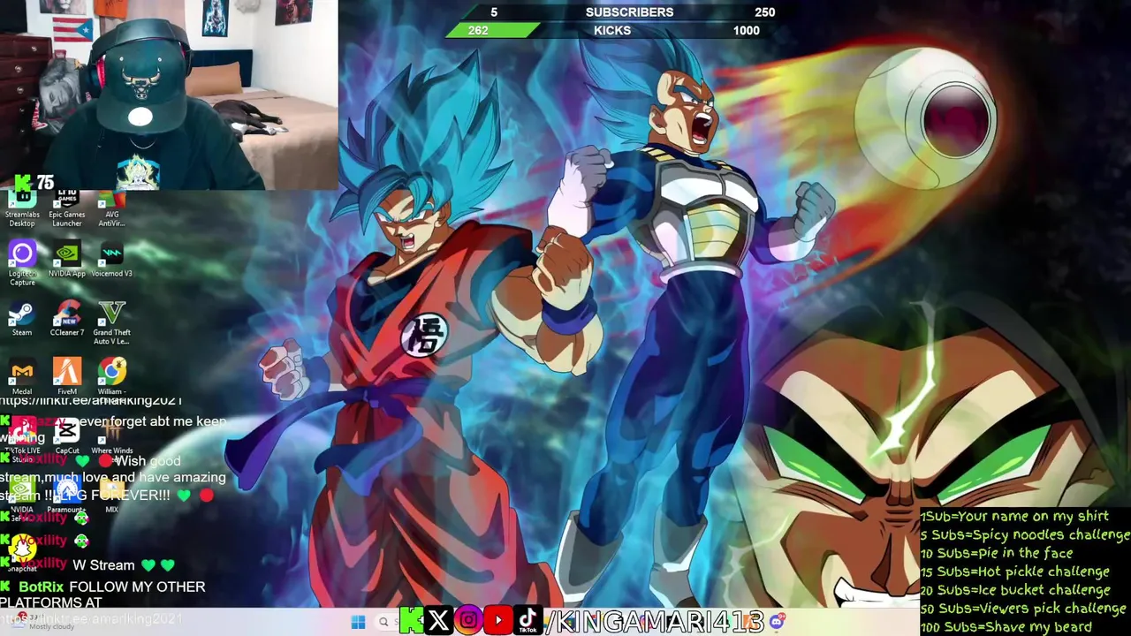Select the Logitech Capture desktop icon
1131x636 pixels.
click(x=22, y=262)
